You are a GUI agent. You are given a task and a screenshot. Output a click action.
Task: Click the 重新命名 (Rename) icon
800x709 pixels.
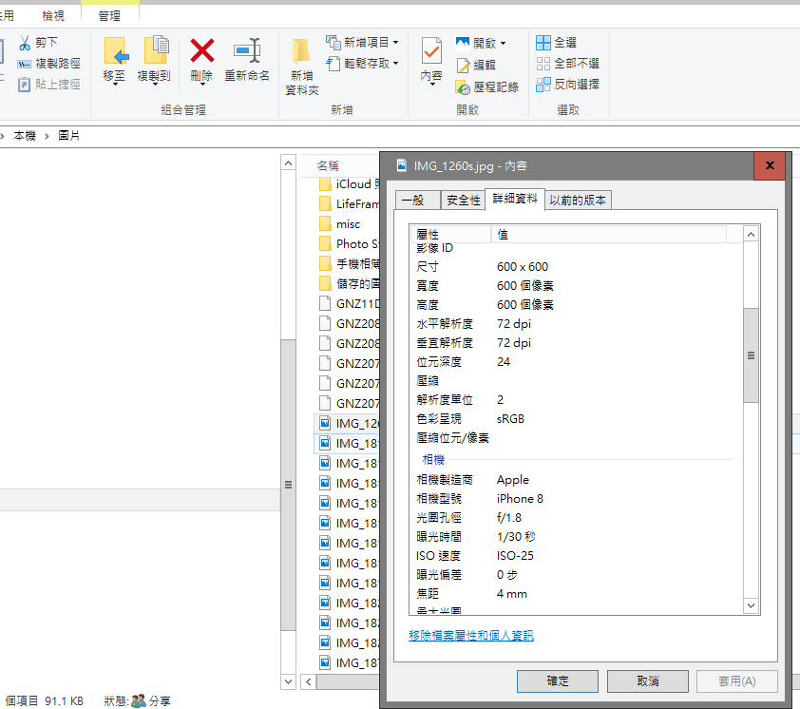pos(247,52)
